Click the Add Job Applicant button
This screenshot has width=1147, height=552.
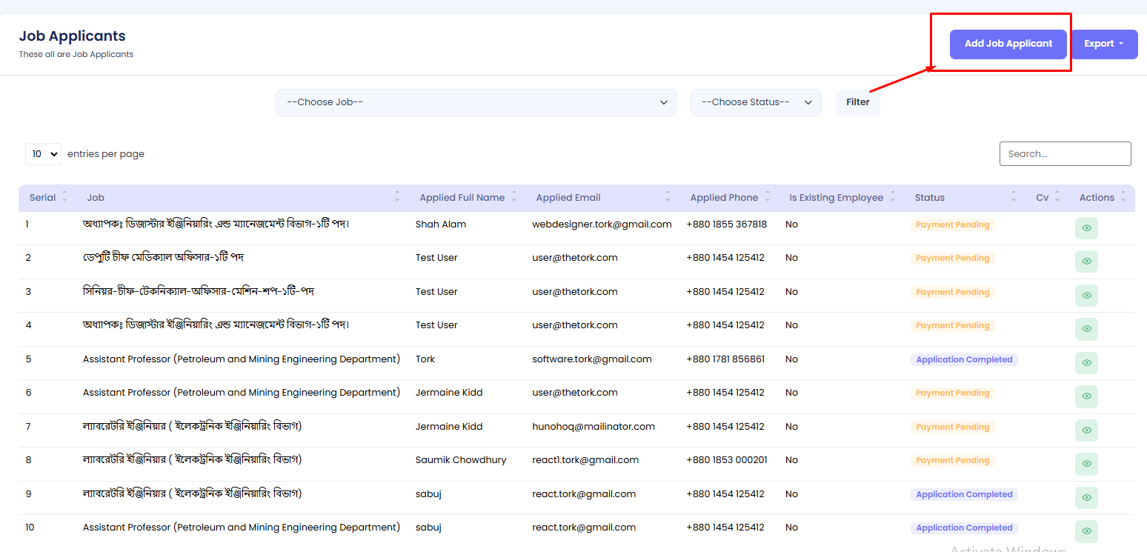(x=1008, y=44)
